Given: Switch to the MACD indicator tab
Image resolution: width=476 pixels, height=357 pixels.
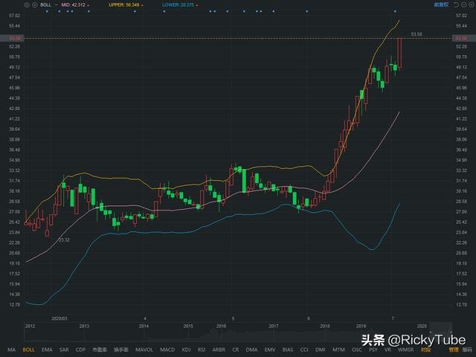Looking at the screenshot, I should tap(167, 349).
